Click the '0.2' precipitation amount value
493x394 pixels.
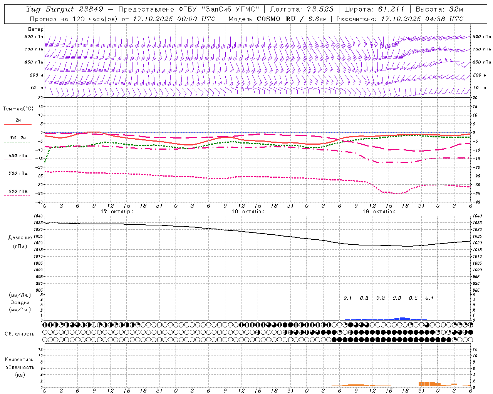[381, 298]
